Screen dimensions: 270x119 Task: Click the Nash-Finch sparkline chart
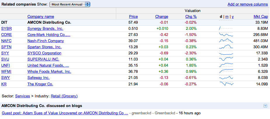(226, 41)
